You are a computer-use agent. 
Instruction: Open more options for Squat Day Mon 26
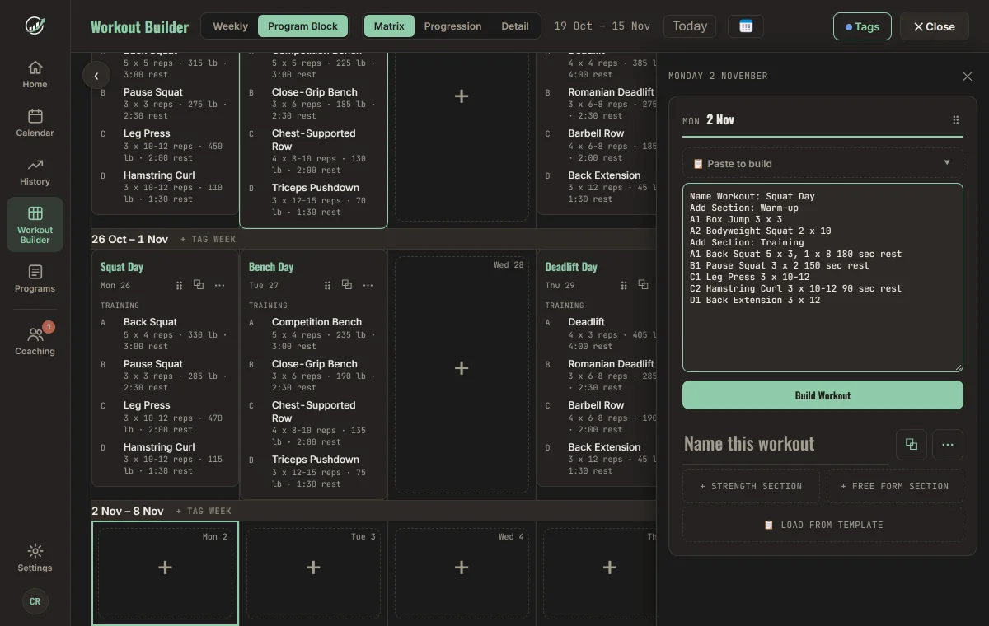coord(219,285)
